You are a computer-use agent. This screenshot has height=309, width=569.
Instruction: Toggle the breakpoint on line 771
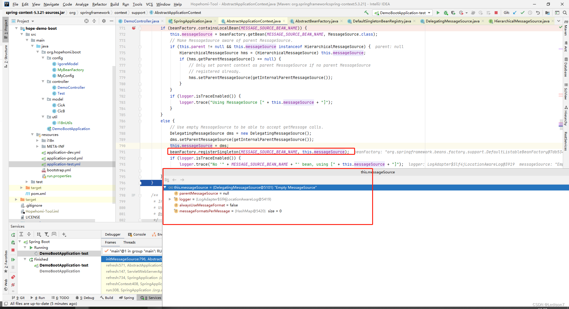[134, 28]
